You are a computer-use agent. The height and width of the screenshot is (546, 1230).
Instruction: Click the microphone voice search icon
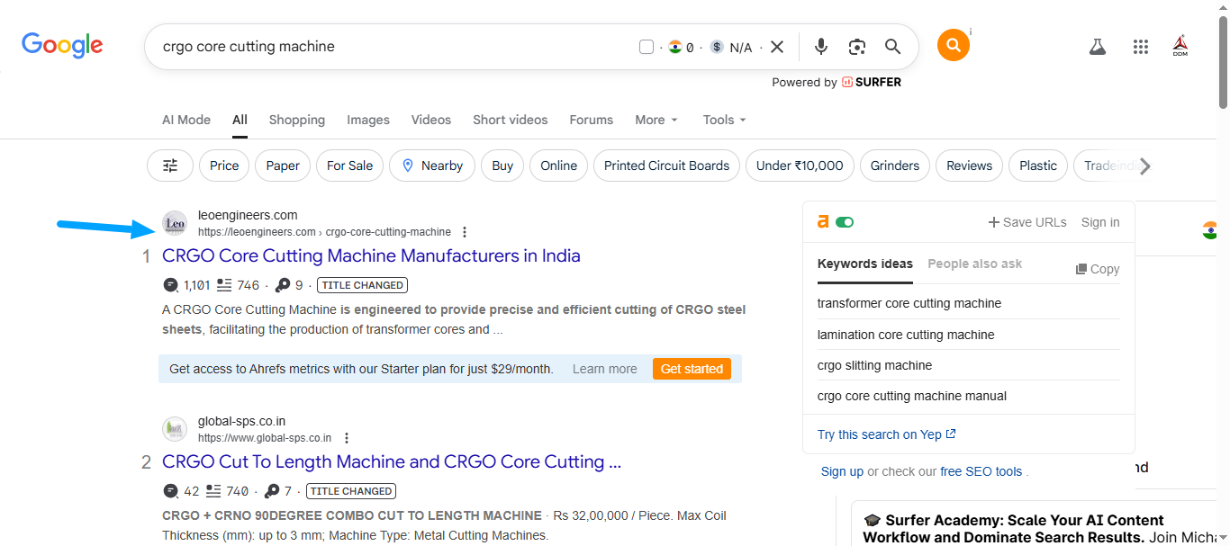pyautogui.click(x=820, y=47)
